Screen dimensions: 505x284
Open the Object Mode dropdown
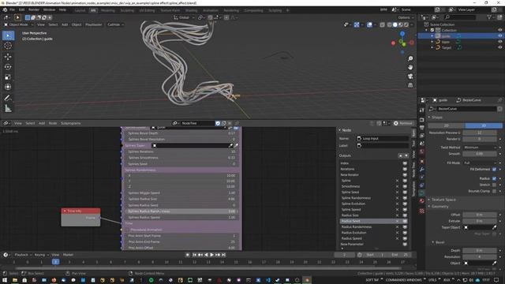click(x=18, y=24)
